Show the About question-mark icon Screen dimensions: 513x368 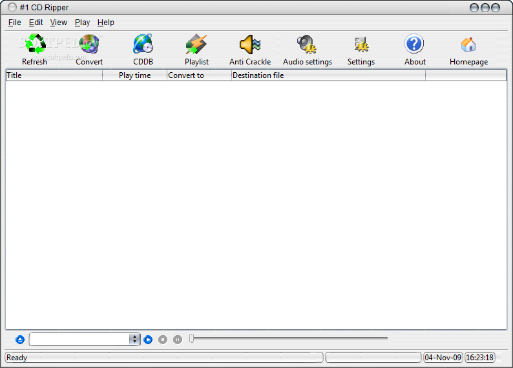[x=414, y=43]
